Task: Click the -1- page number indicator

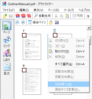Action: (88, 16)
